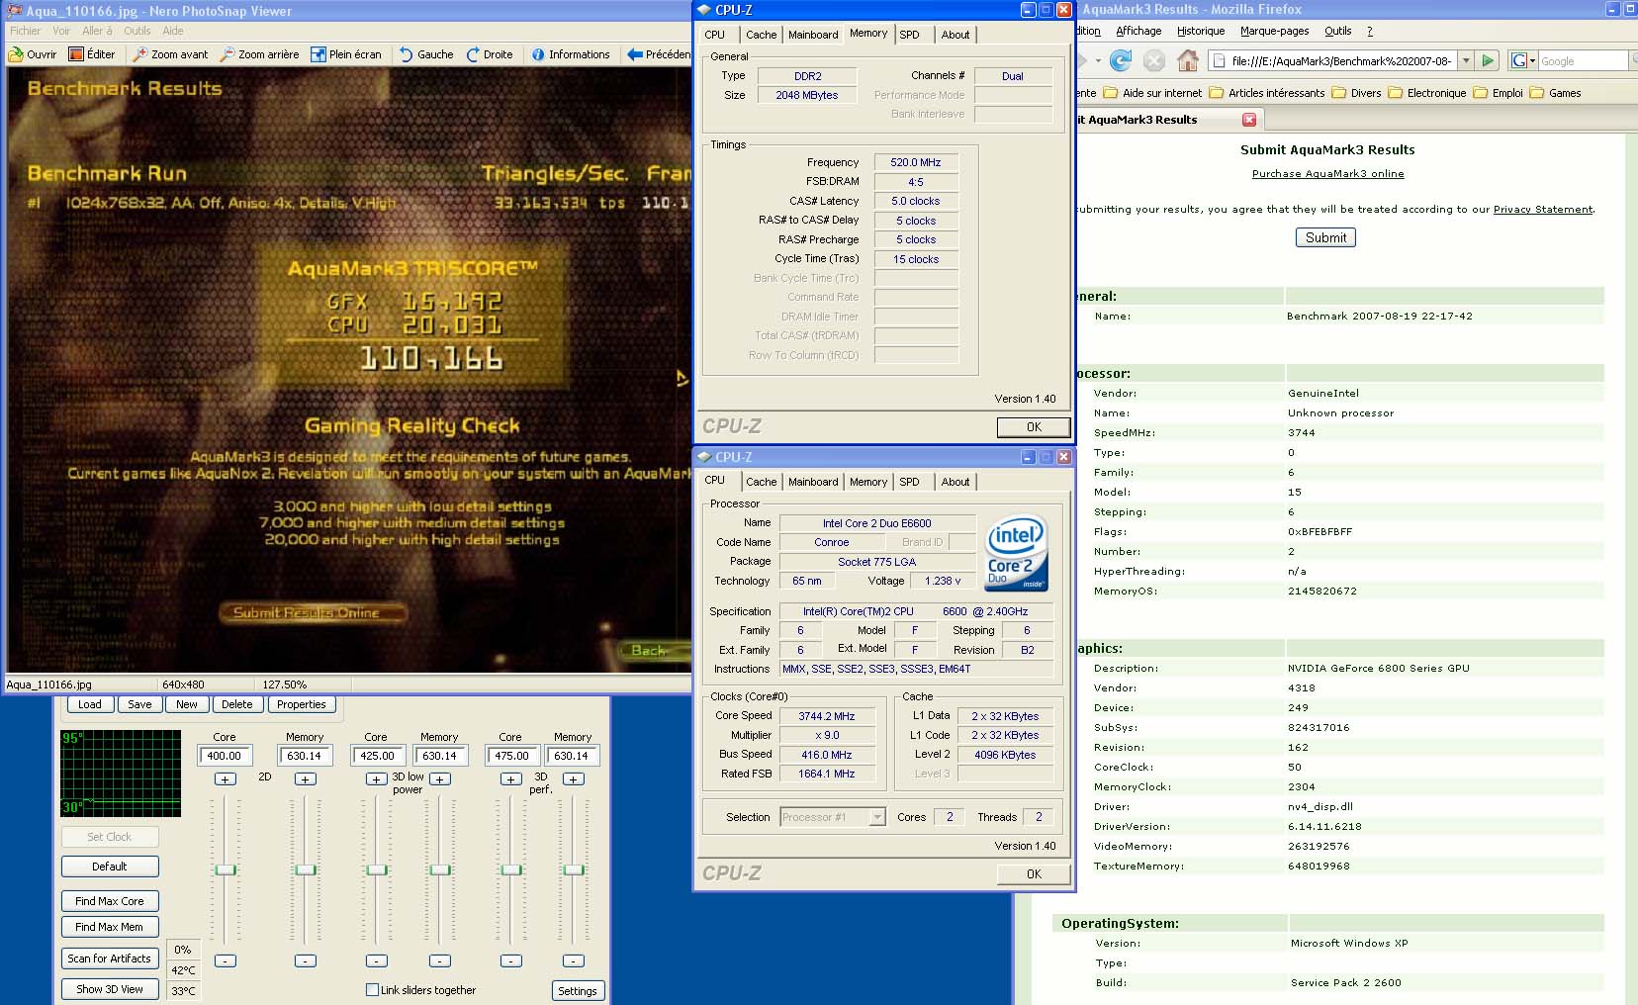The width and height of the screenshot is (1638, 1005).
Task: Open Memory tab in lower CPU-Z window
Action: coord(868,482)
